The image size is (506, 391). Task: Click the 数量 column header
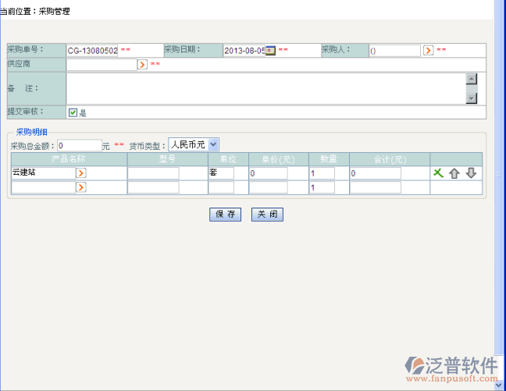pyautogui.click(x=329, y=159)
